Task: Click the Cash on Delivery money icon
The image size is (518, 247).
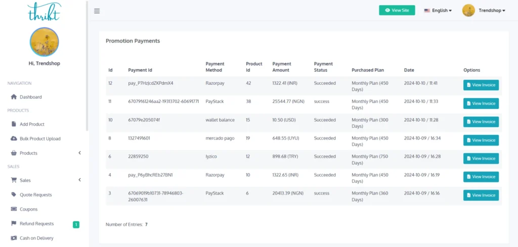Action: click(x=14, y=238)
